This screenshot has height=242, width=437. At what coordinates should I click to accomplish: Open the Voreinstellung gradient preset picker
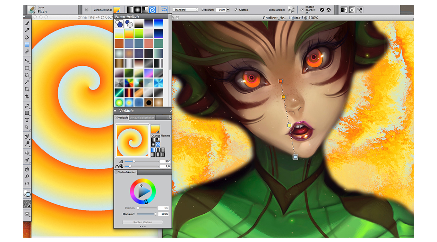point(117,10)
